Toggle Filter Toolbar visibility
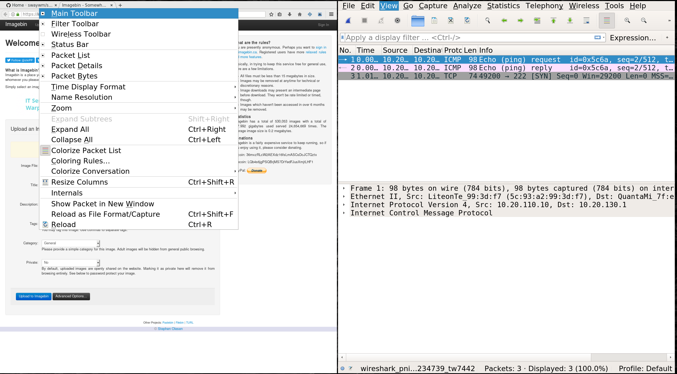 tap(139, 24)
